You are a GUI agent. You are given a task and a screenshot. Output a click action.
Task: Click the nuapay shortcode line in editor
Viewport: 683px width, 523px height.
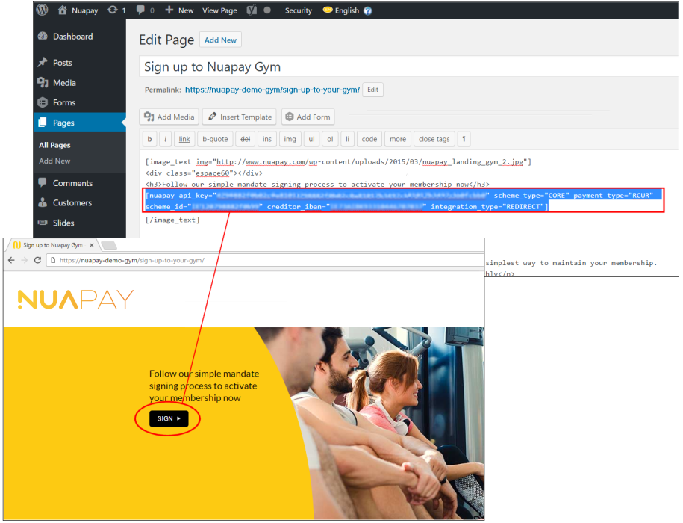[x=403, y=201]
